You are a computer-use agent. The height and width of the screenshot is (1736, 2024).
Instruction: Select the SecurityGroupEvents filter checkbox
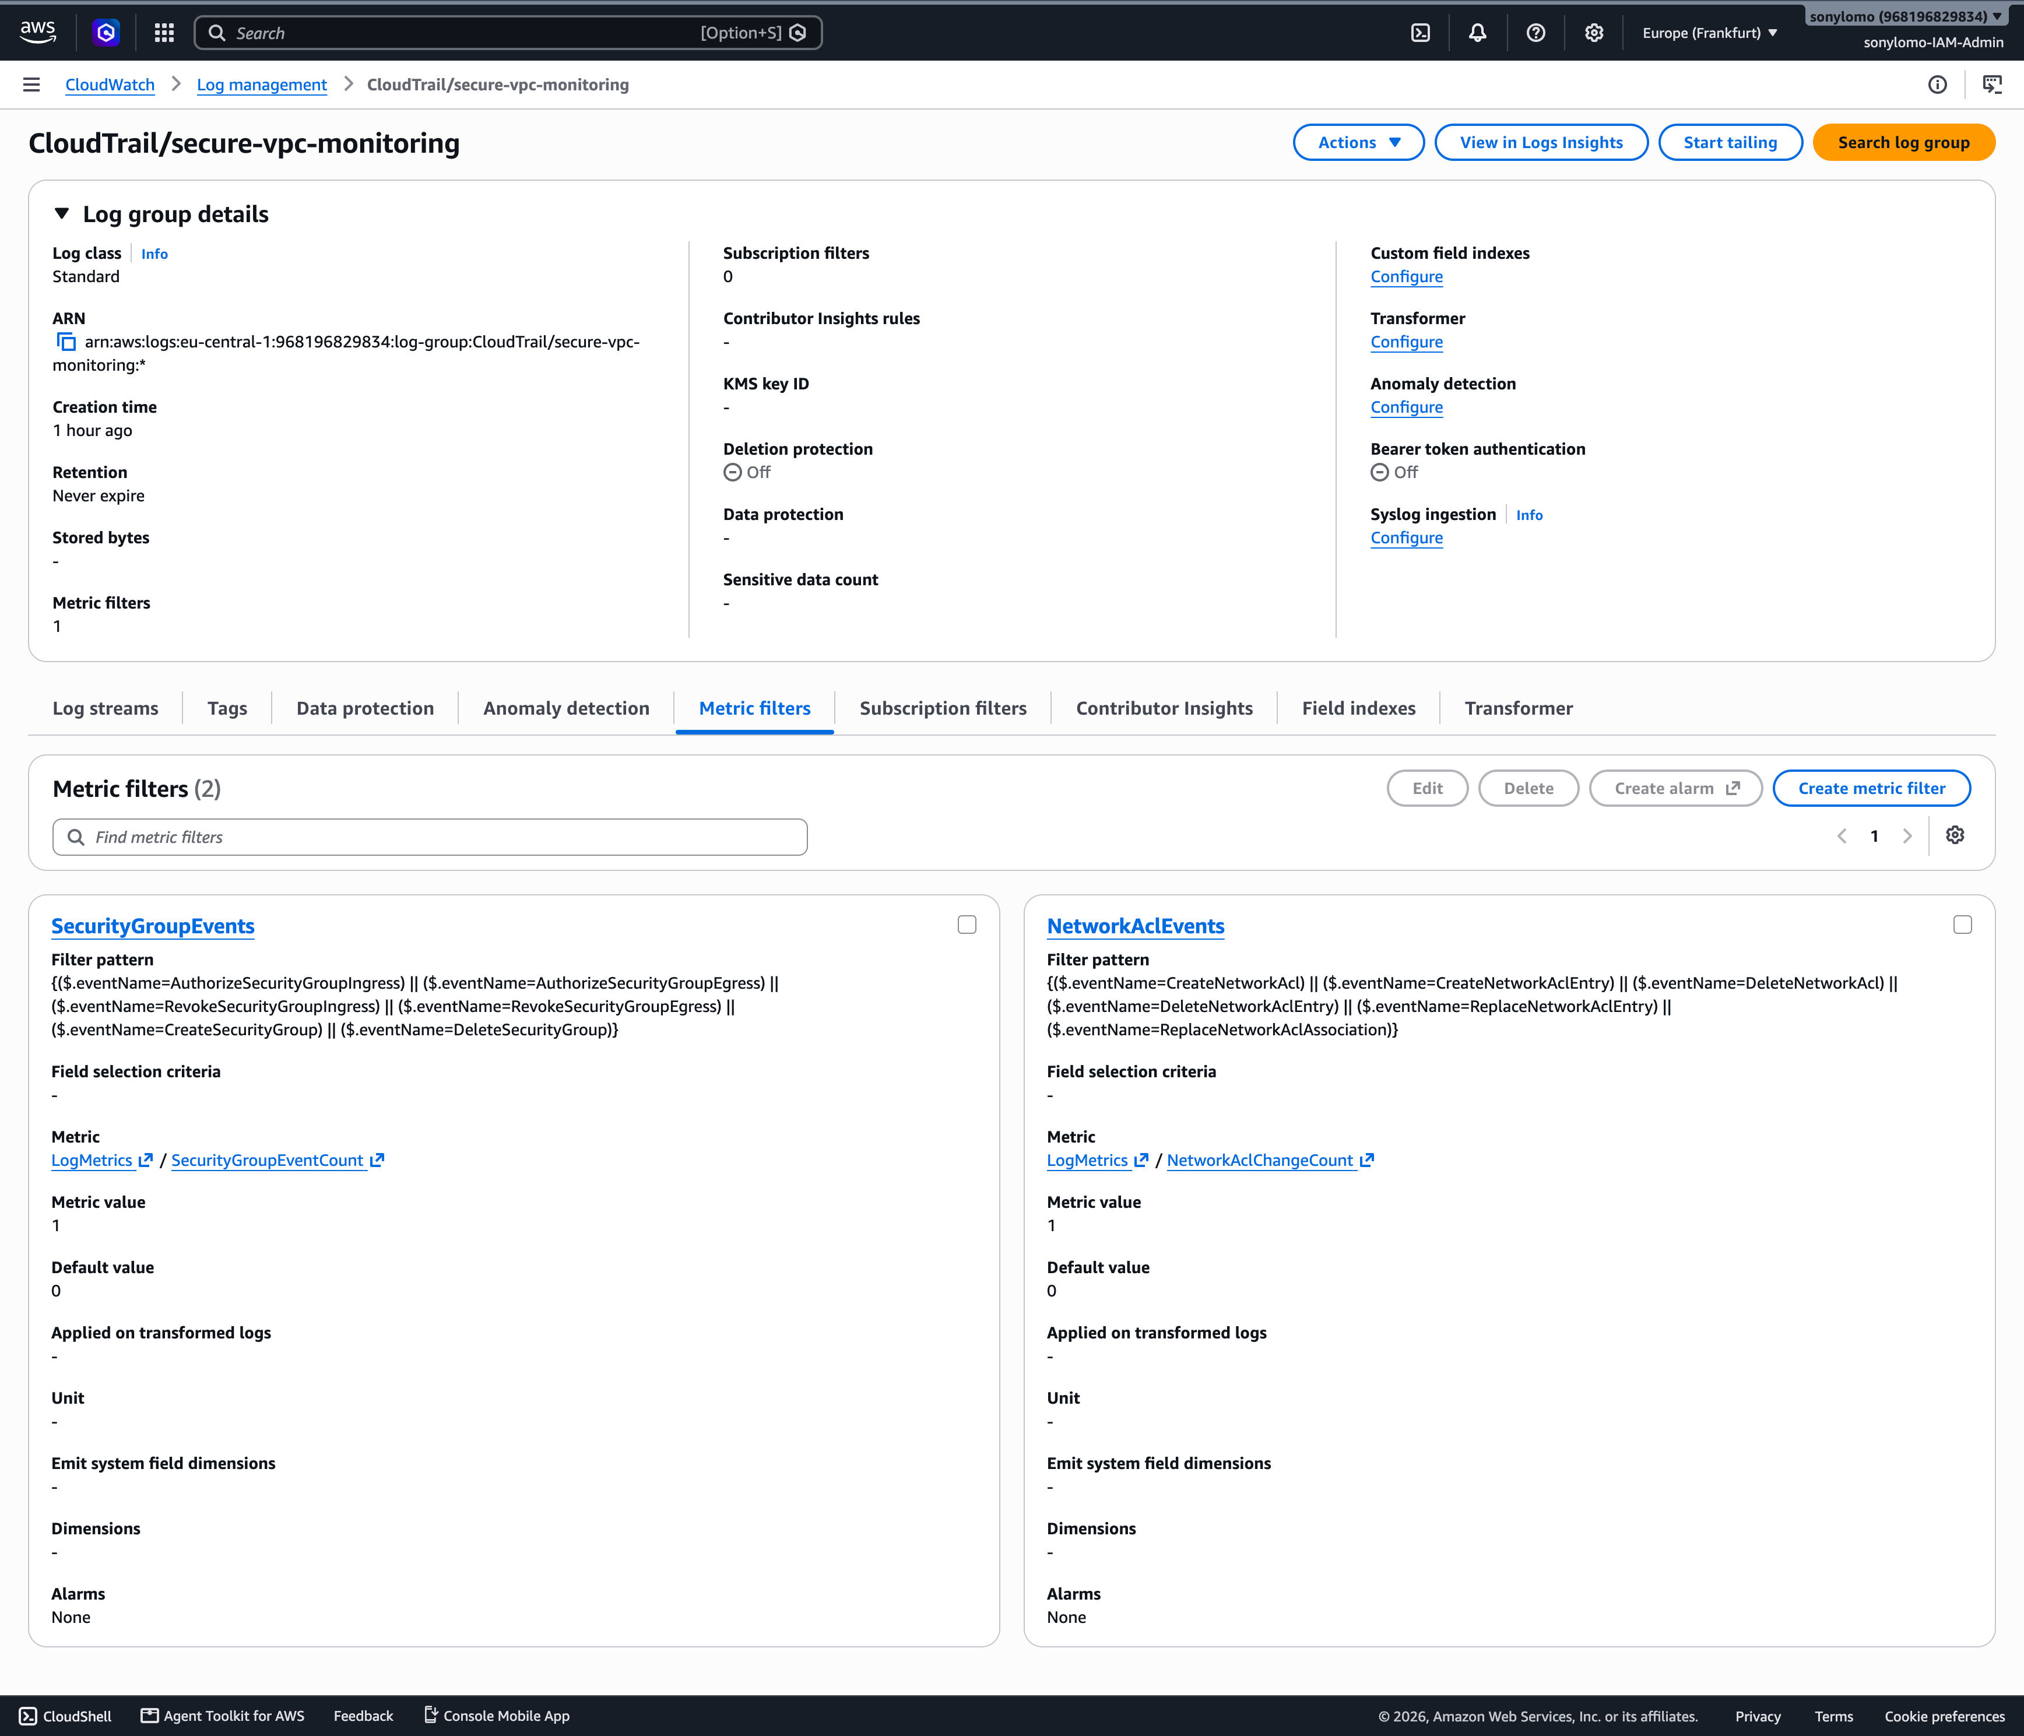tap(967, 924)
